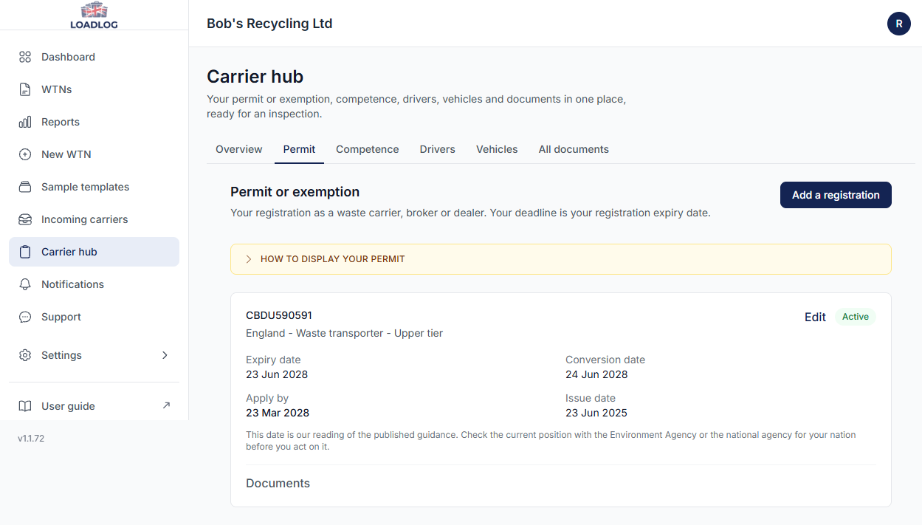This screenshot has height=525, width=922.
Task: Click conversion date 24 Jun 2028
Action: click(x=596, y=374)
